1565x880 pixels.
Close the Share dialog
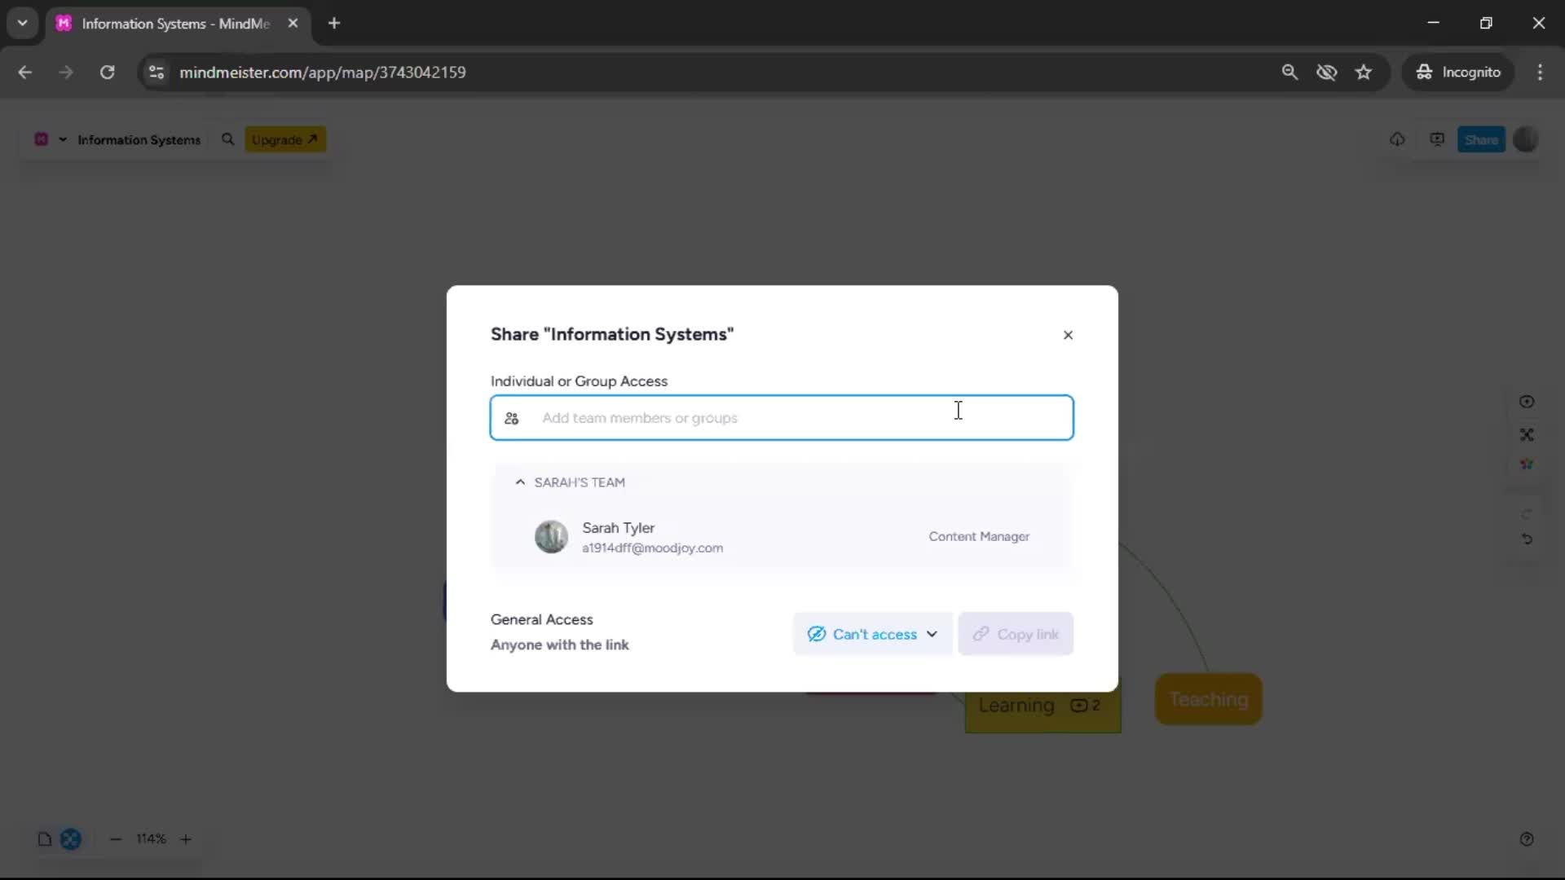tap(1068, 335)
